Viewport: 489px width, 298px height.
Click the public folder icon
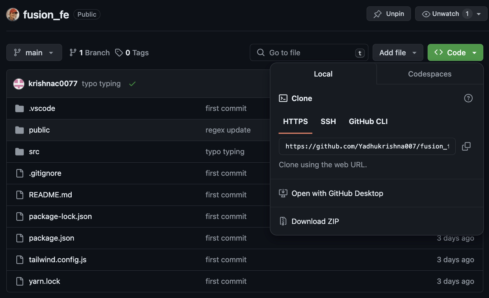(20, 130)
